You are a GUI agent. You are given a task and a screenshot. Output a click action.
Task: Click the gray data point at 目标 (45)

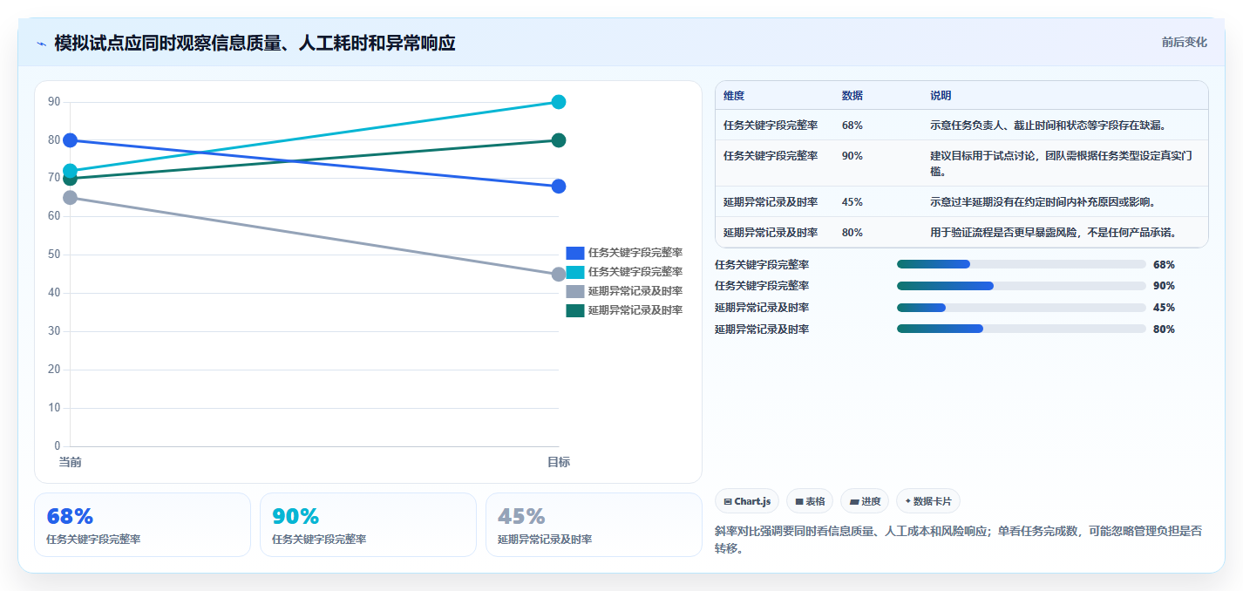coord(559,275)
